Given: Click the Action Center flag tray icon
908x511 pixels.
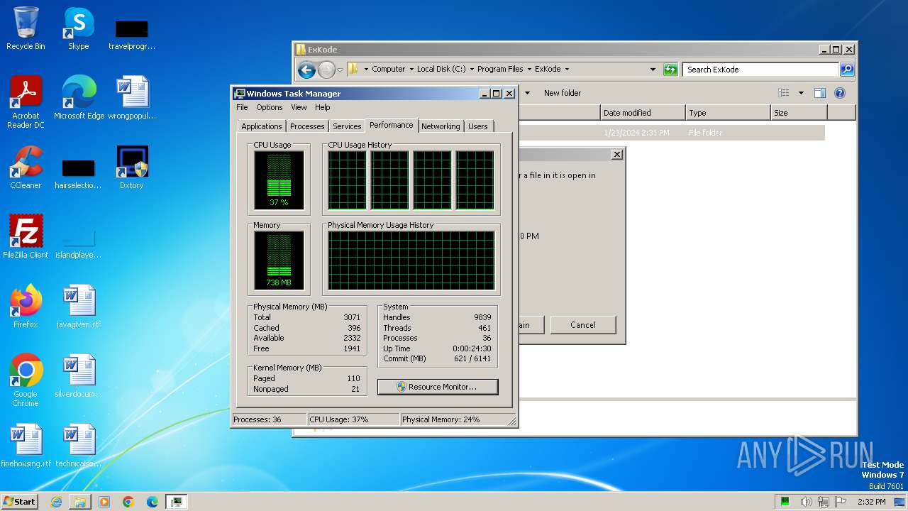Looking at the screenshot, I should pos(841,502).
